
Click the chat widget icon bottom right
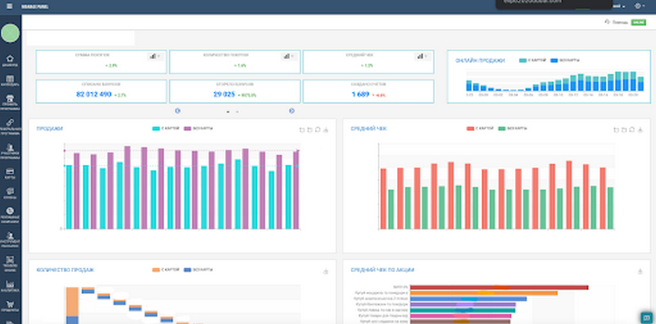point(646,317)
